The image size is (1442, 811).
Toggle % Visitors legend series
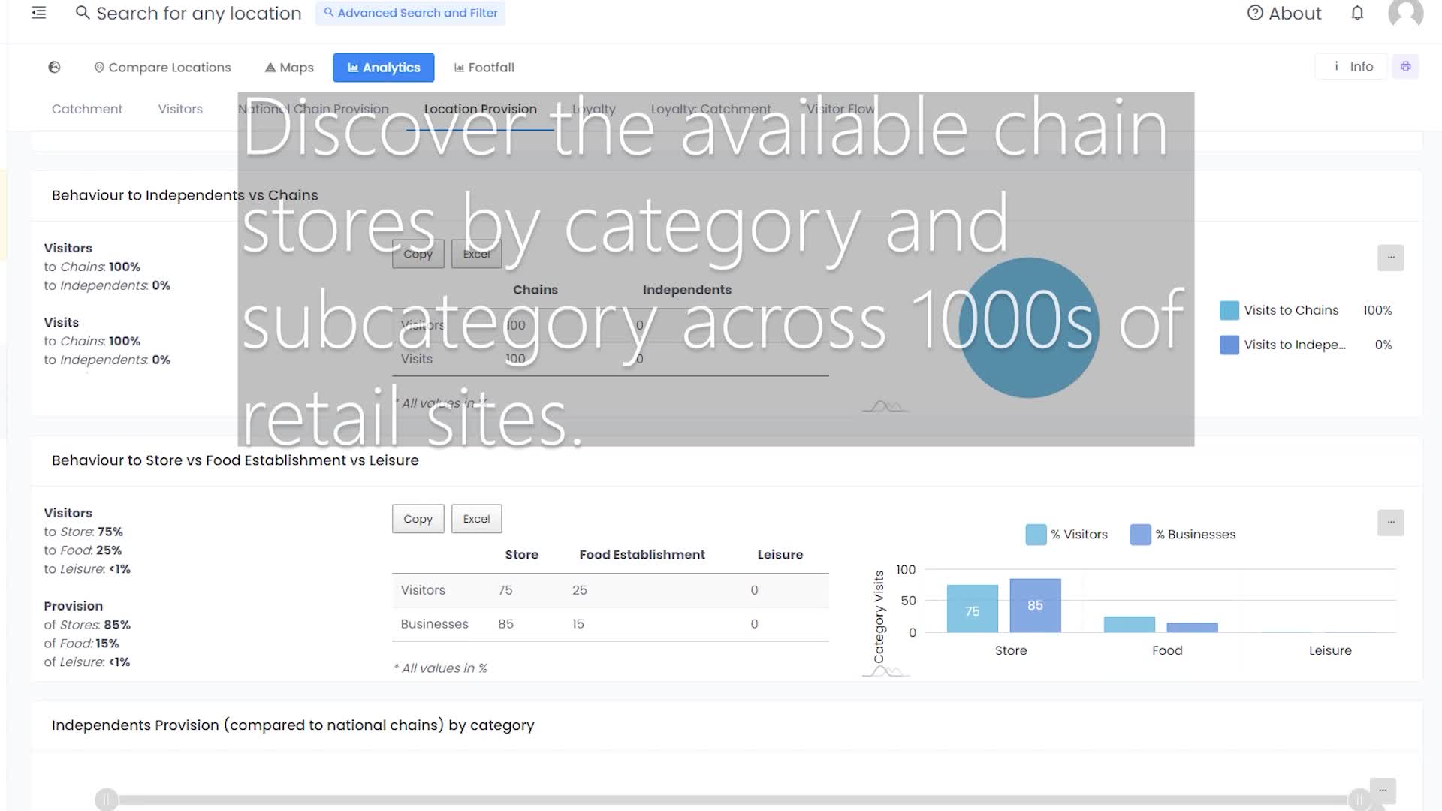tap(1066, 535)
